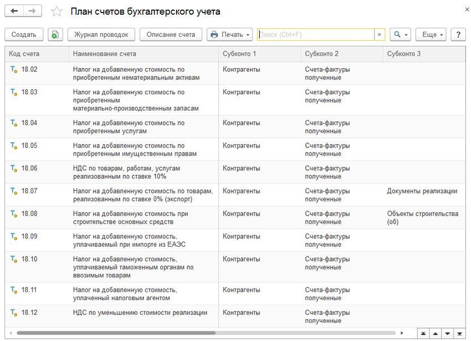Focus the Поиск (Ctrl+F) search field

(316, 35)
